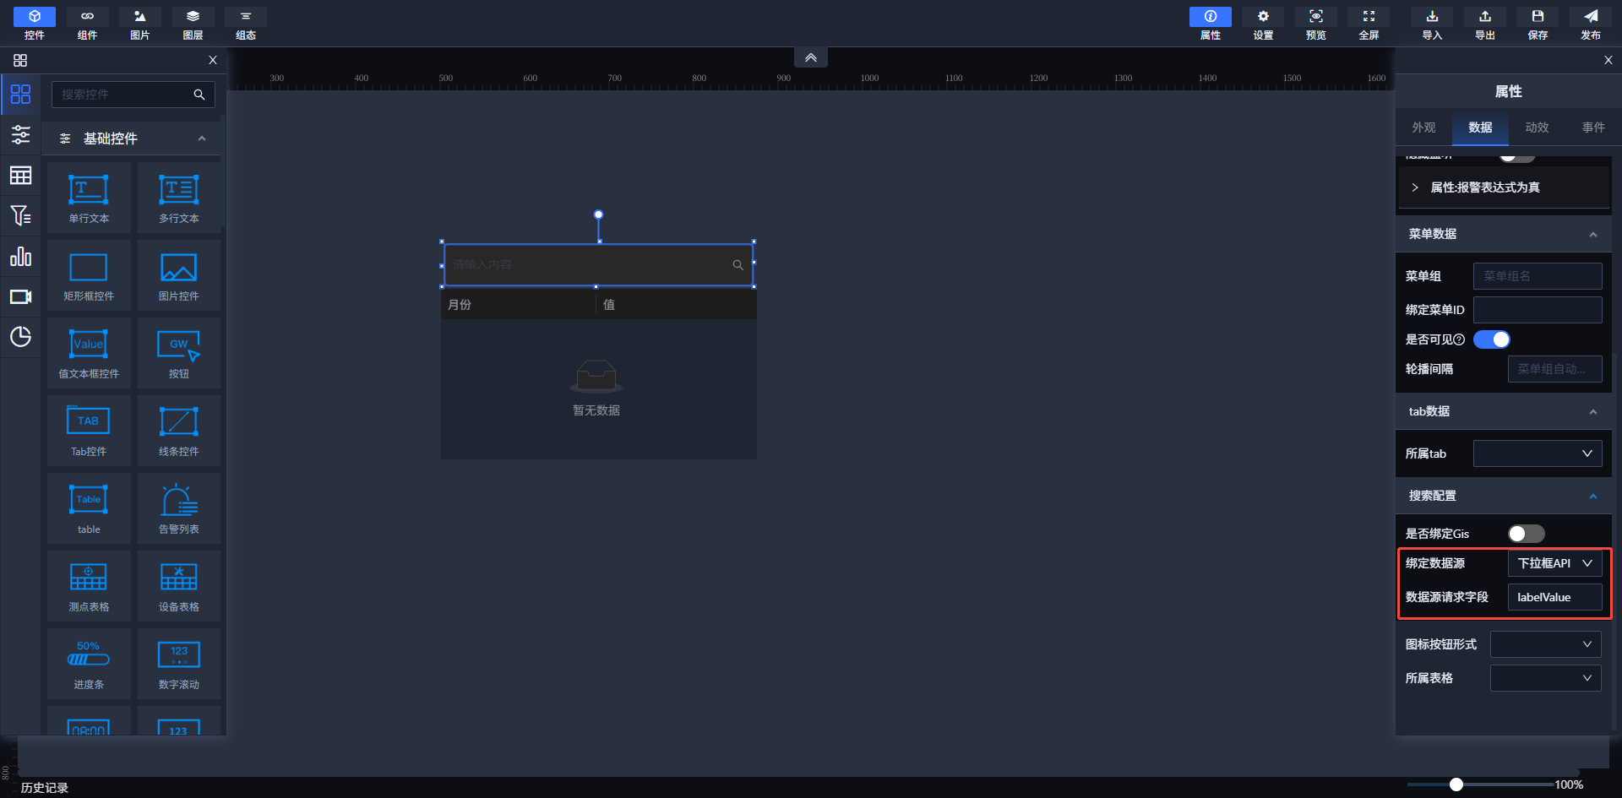Click the 数据源请求字段 input field
Screen dimensions: 1622x798
pos(1555,597)
